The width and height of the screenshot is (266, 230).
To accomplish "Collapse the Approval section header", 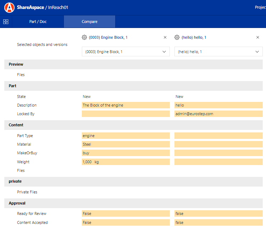I will click(17, 203).
